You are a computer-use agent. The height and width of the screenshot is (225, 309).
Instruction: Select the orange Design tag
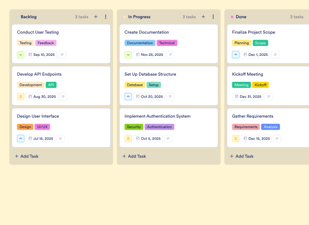(x=25, y=127)
